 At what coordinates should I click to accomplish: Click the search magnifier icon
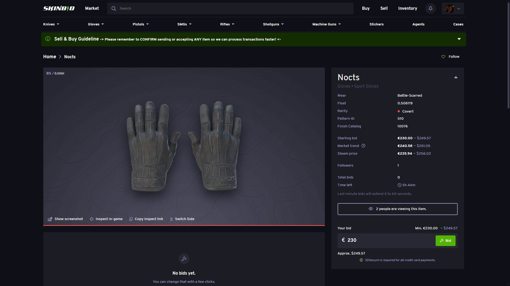[x=114, y=8]
